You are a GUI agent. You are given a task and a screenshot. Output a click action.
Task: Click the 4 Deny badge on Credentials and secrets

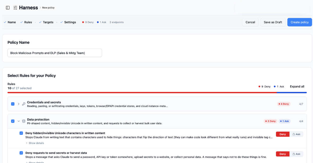point(284,104)
